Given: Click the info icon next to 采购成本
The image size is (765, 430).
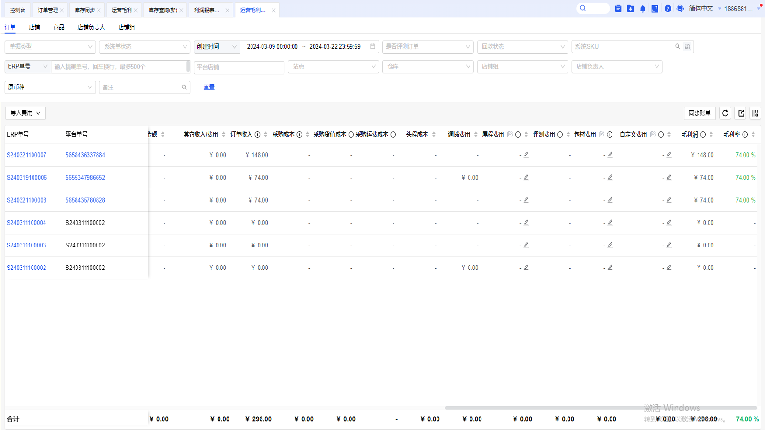Looking at the screenshot, I should coord(299,135).
